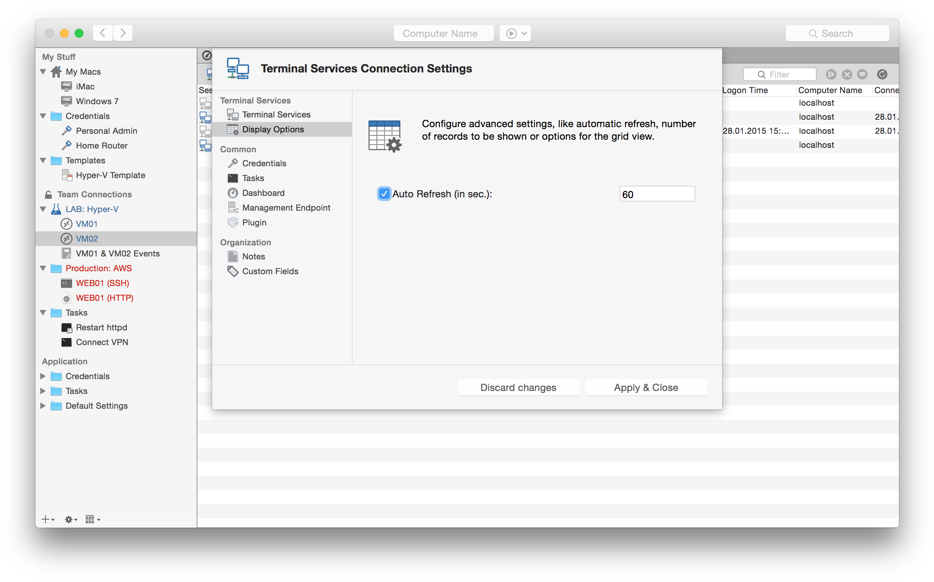
Task: Open the gear actions menu in sidebar
Action: (x=71, y=519)
